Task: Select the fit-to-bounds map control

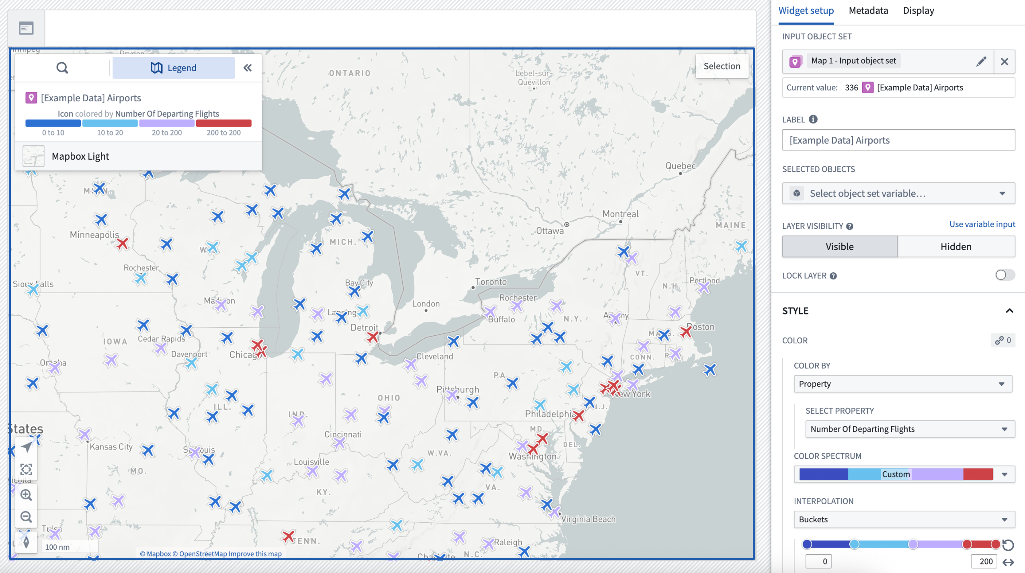Action: [x=26, y=469]
